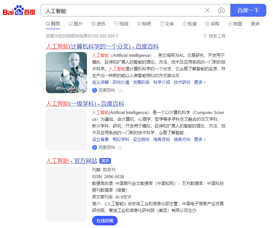Open the 科学介绍 sublink

pyautogui.click(x=162, y=82)
